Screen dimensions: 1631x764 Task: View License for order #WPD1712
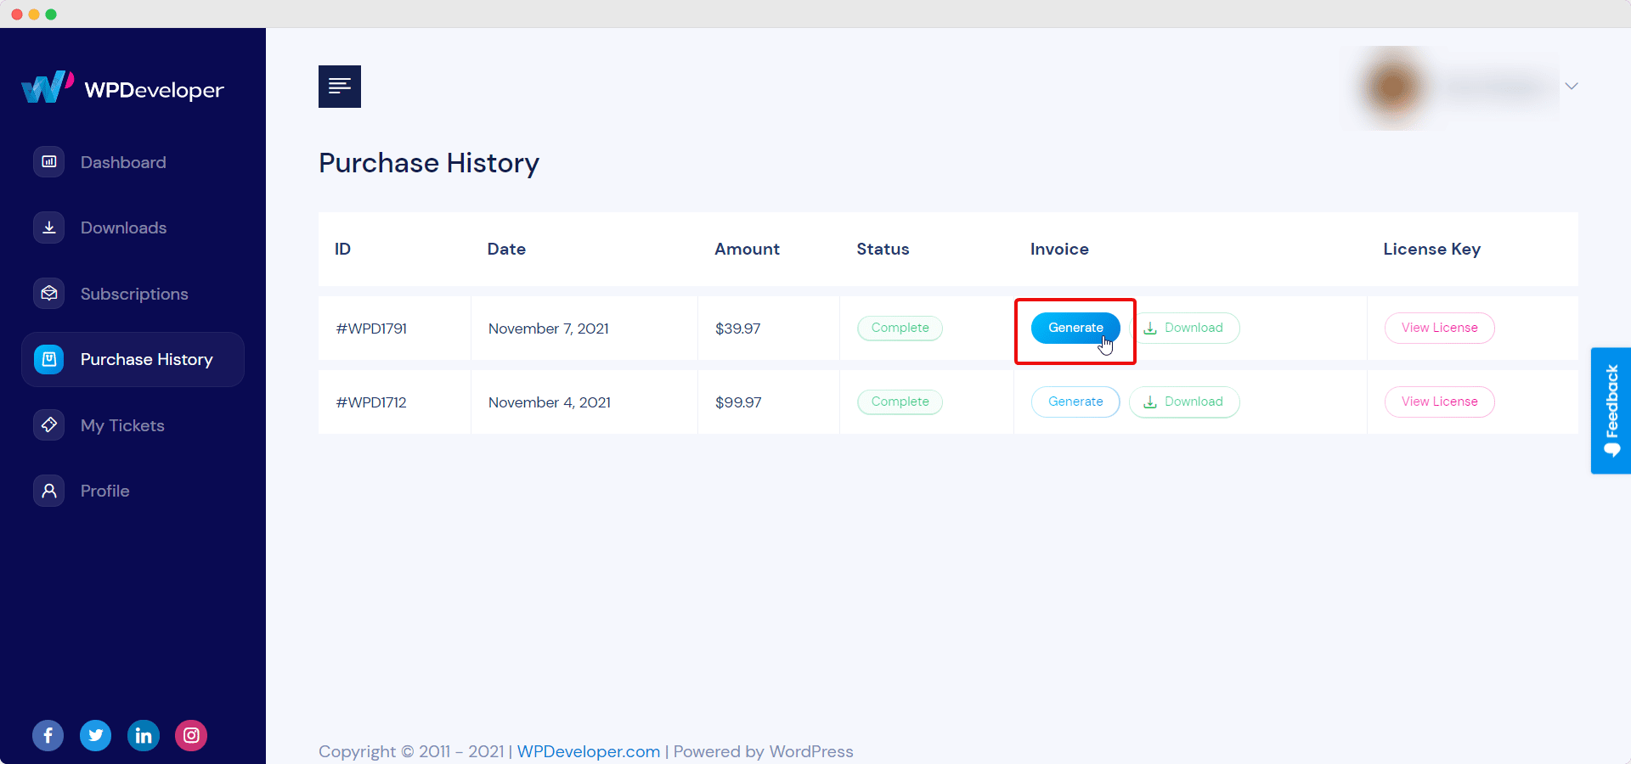point(1439,402)
